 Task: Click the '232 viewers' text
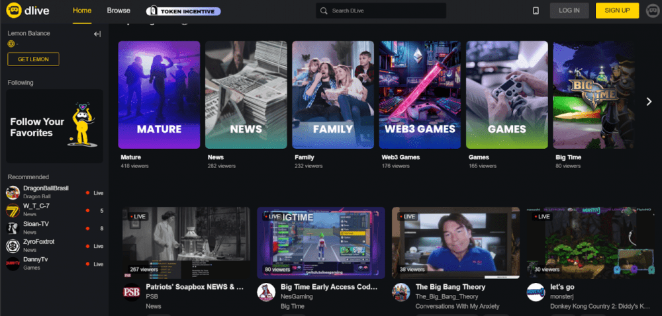click(x=308, y=166)
